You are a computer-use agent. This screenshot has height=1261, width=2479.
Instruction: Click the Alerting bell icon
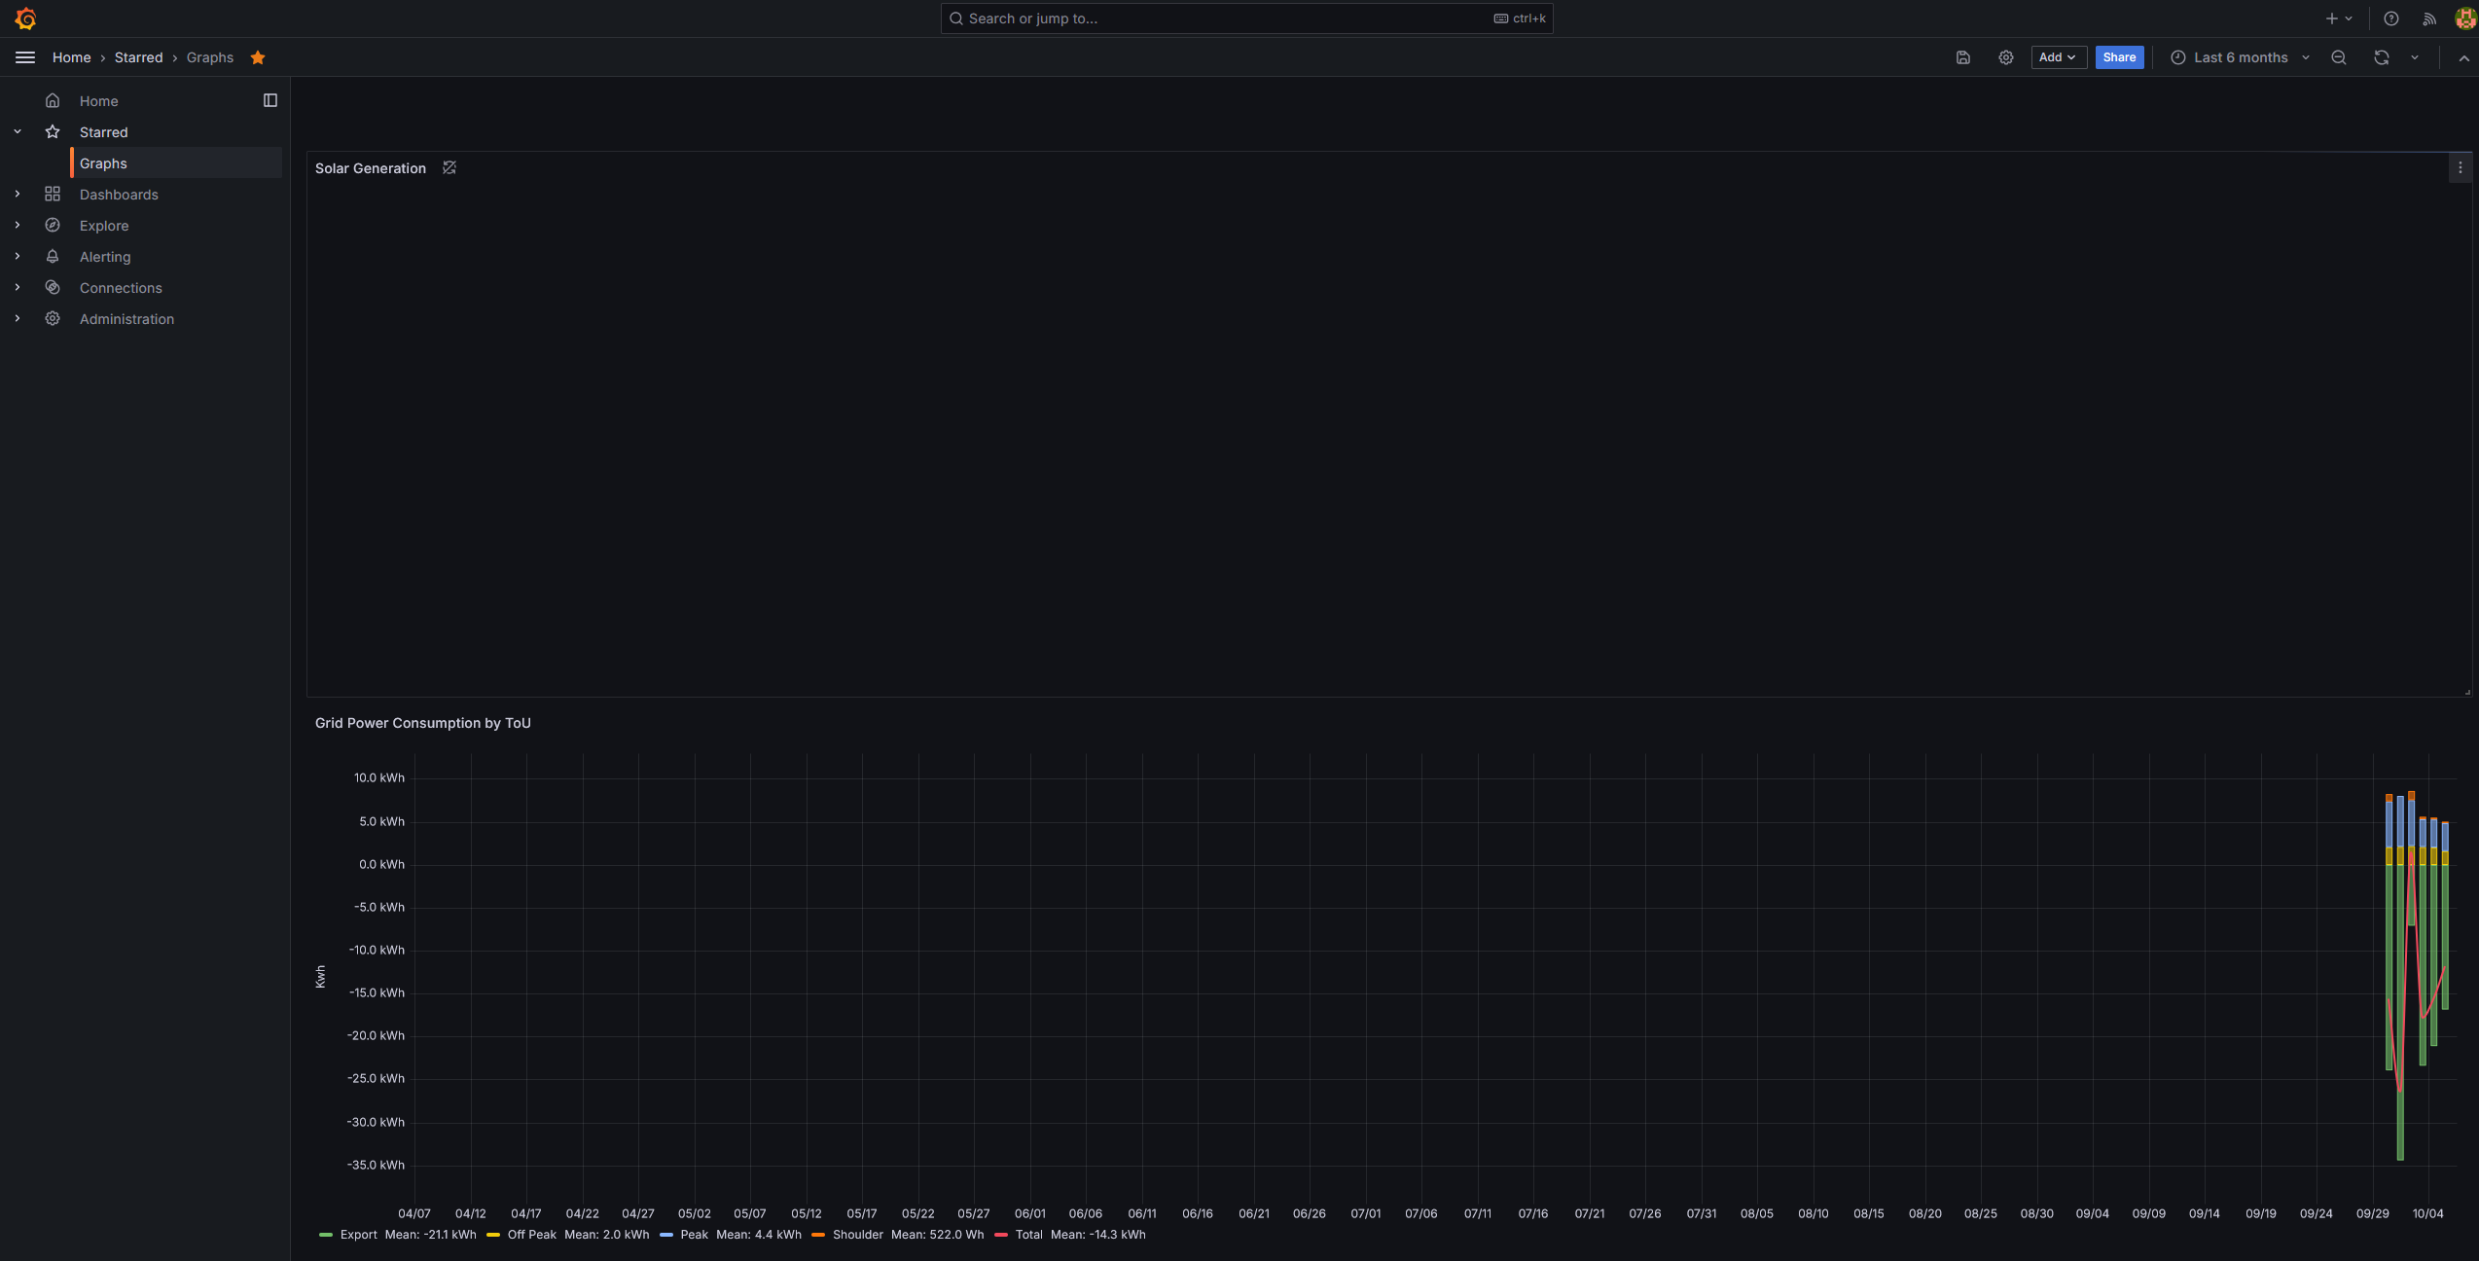tap(53, 256)
